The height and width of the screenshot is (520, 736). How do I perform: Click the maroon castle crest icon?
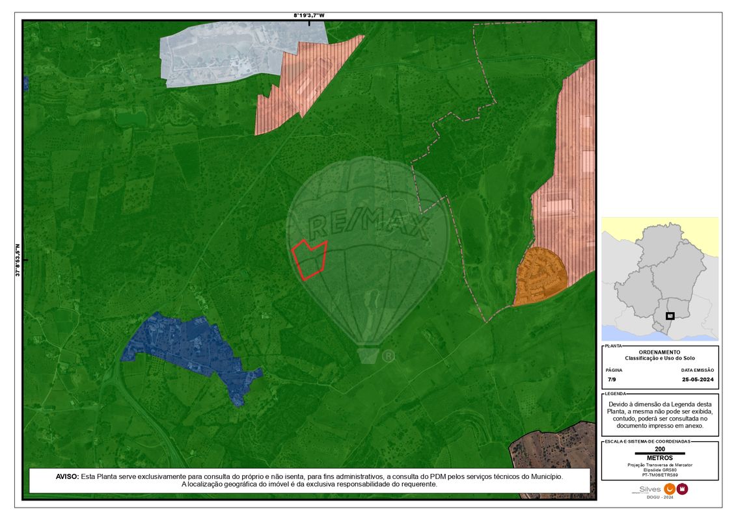(x=682, y=489)
